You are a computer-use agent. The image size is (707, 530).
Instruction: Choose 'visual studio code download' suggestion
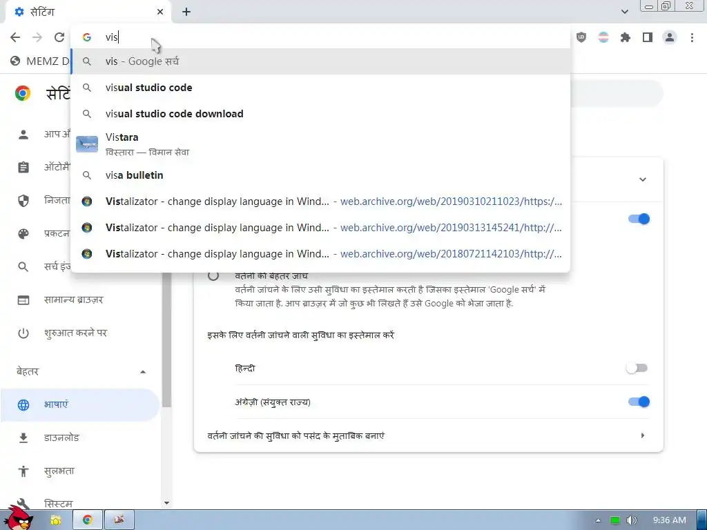point(320,114)
